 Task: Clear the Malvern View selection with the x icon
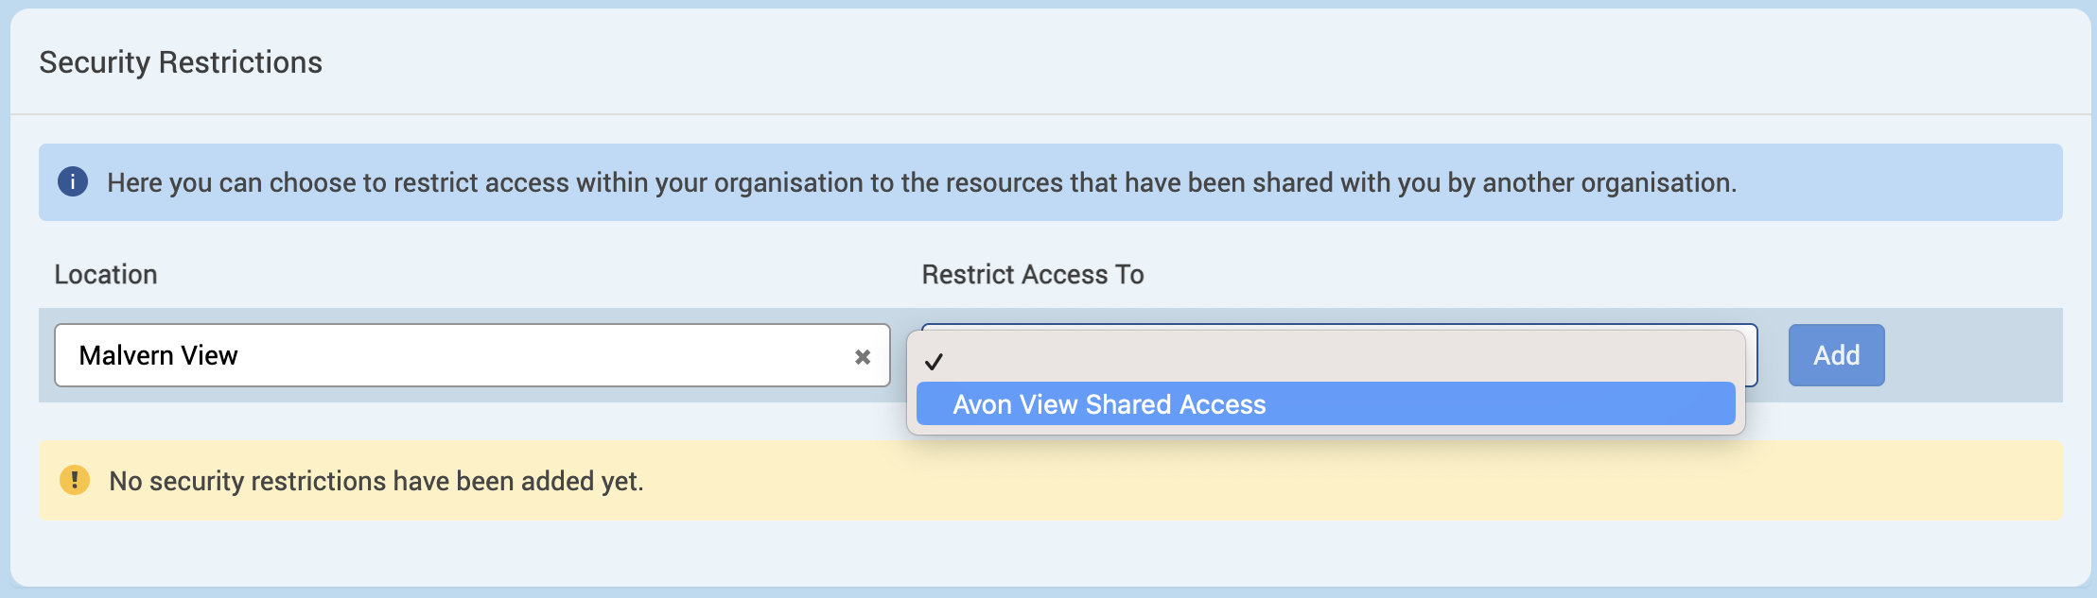(863, 357)
